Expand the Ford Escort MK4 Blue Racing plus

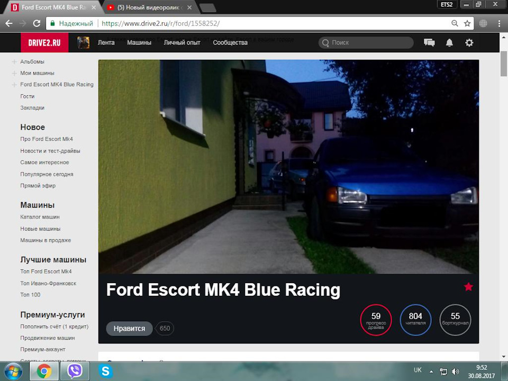pos(14,85)
